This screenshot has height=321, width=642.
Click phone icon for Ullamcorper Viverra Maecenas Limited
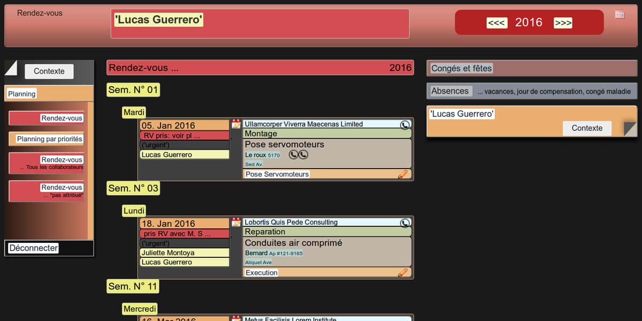tap(406, 124)
